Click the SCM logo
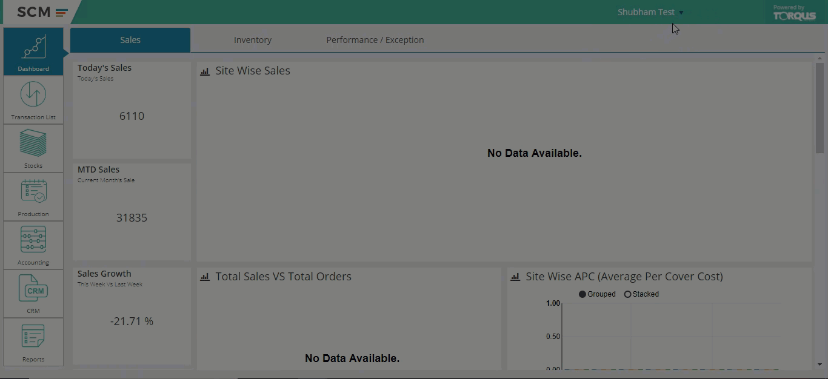828x379 pixels. [42, 12]
